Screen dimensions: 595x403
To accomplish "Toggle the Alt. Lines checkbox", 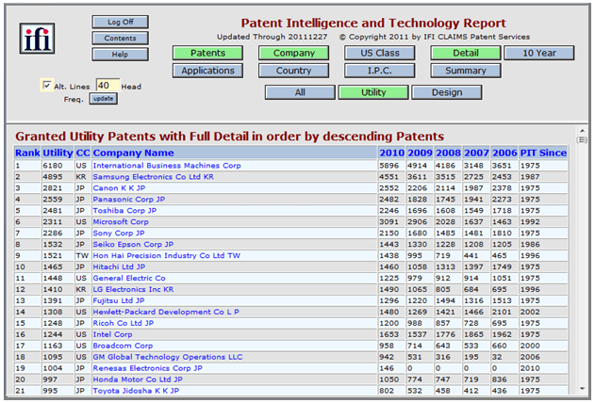I will pos(46,86).
